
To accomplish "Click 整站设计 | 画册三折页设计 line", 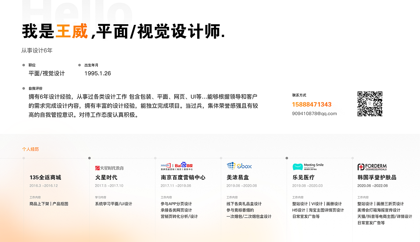I will [381, 204].
